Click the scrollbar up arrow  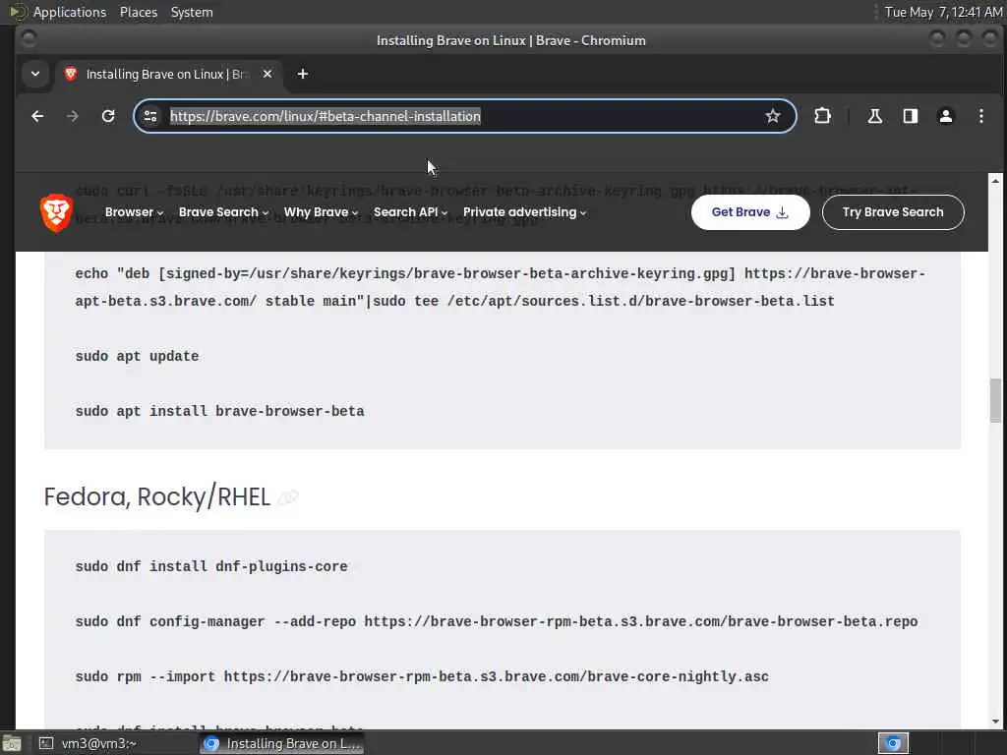pos(995,181)
